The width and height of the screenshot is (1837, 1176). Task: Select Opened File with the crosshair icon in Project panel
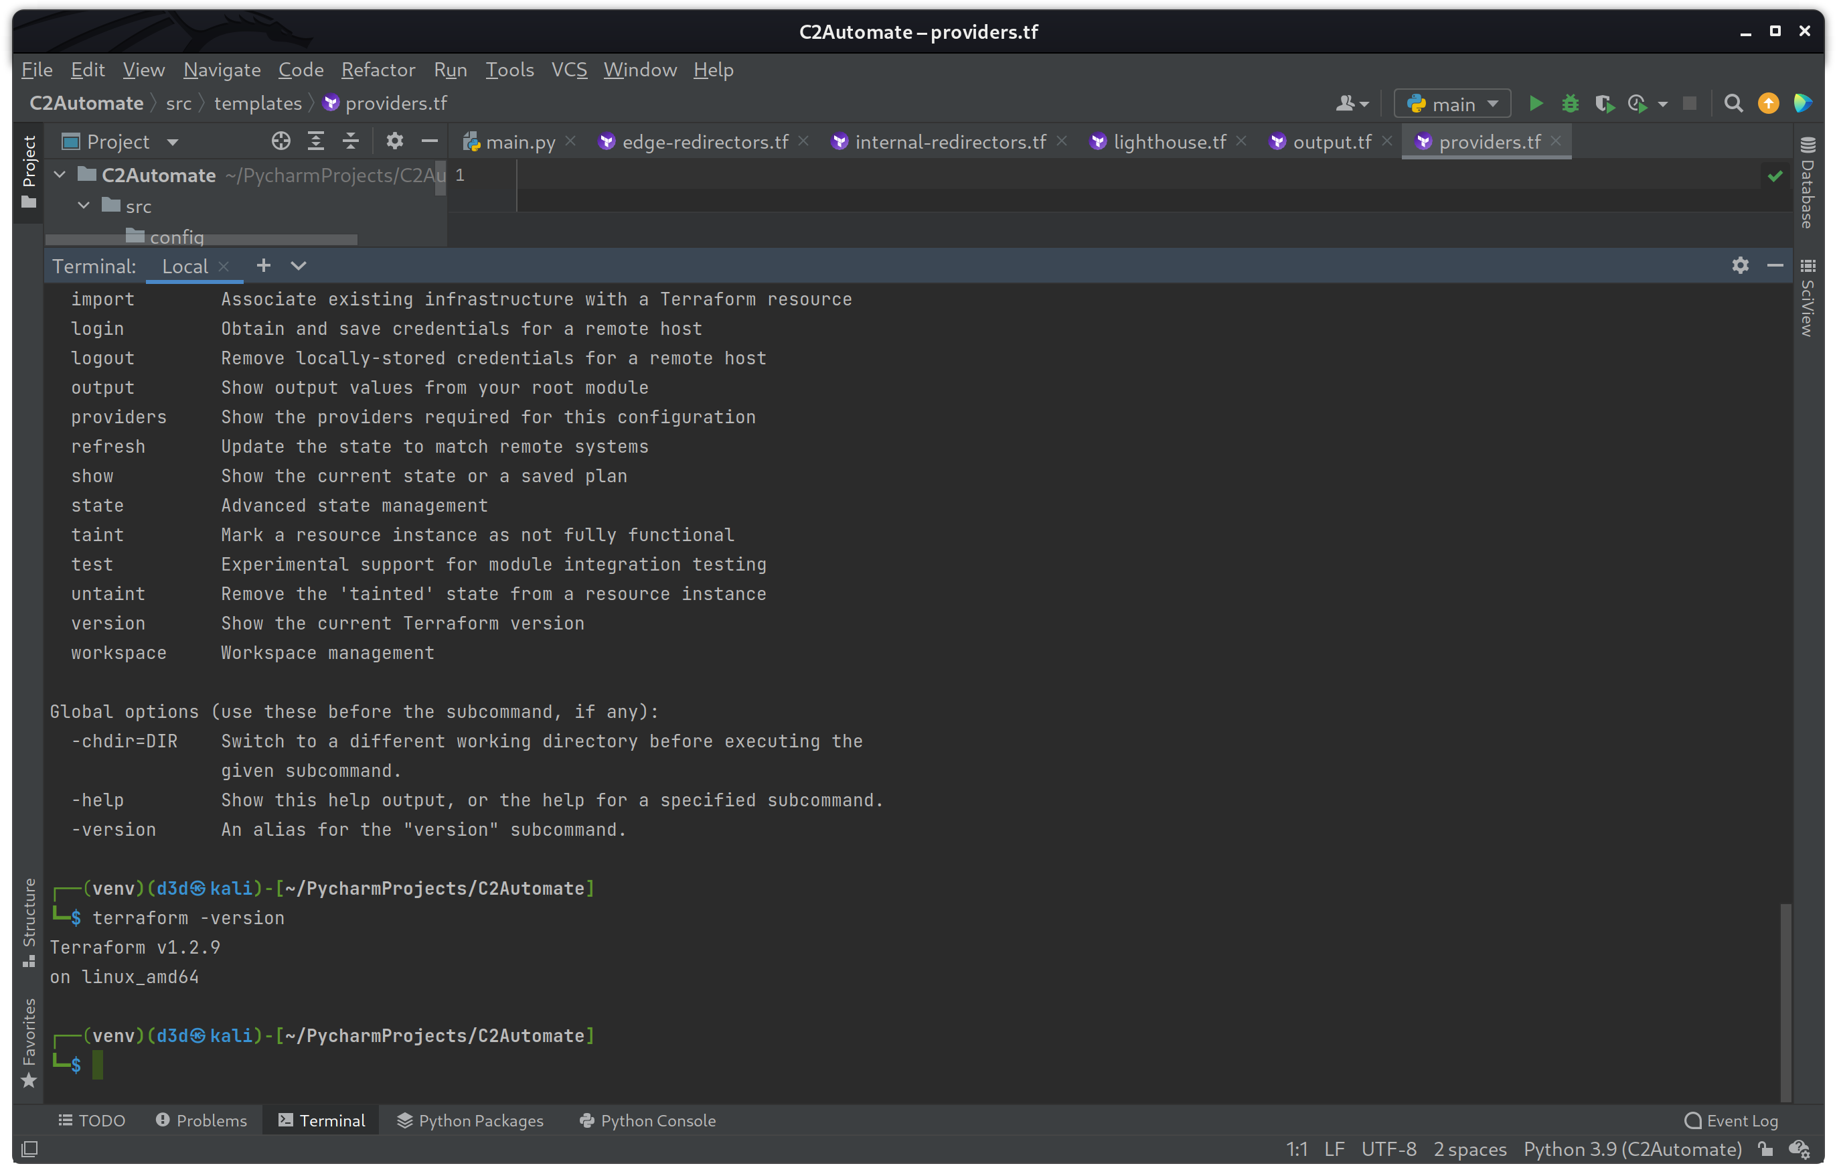281,141
